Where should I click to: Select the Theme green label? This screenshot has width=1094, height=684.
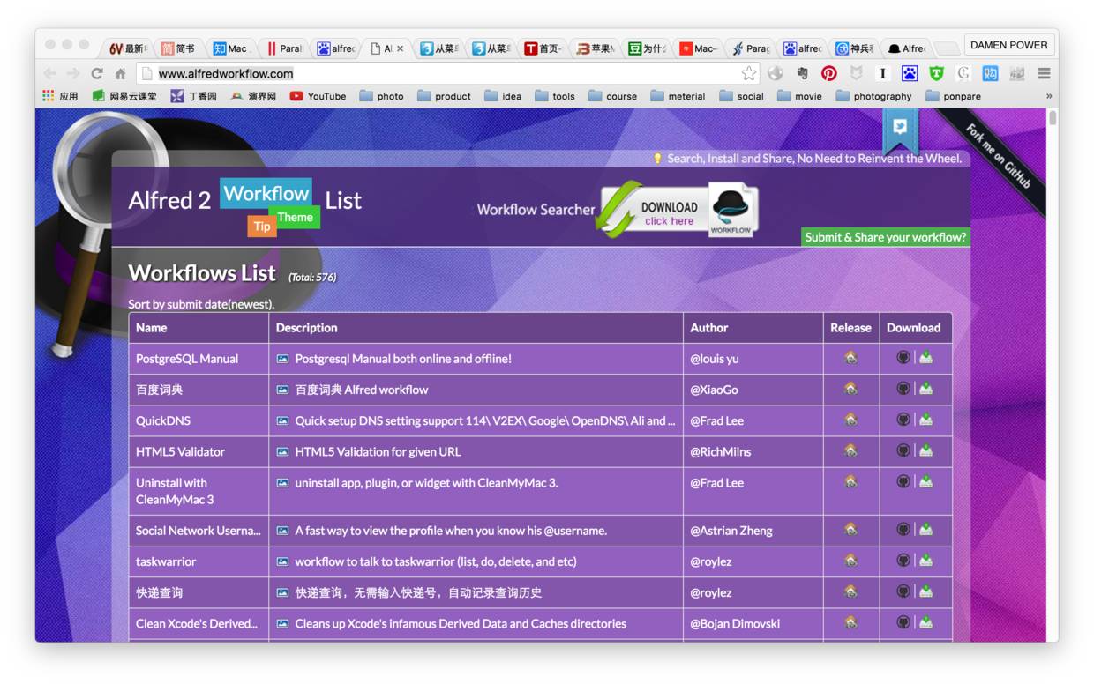pos(295,217)
